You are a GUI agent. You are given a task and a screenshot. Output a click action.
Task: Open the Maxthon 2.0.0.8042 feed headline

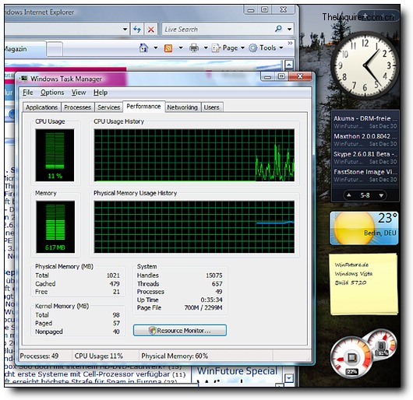365,136
